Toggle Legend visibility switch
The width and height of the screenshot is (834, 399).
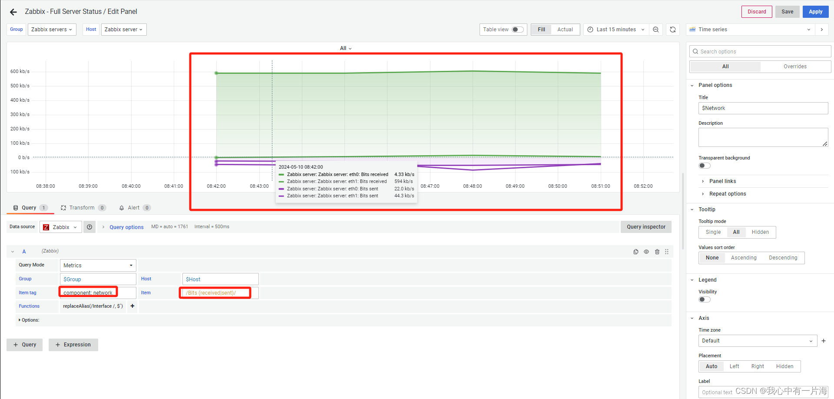tap(705, 299)
